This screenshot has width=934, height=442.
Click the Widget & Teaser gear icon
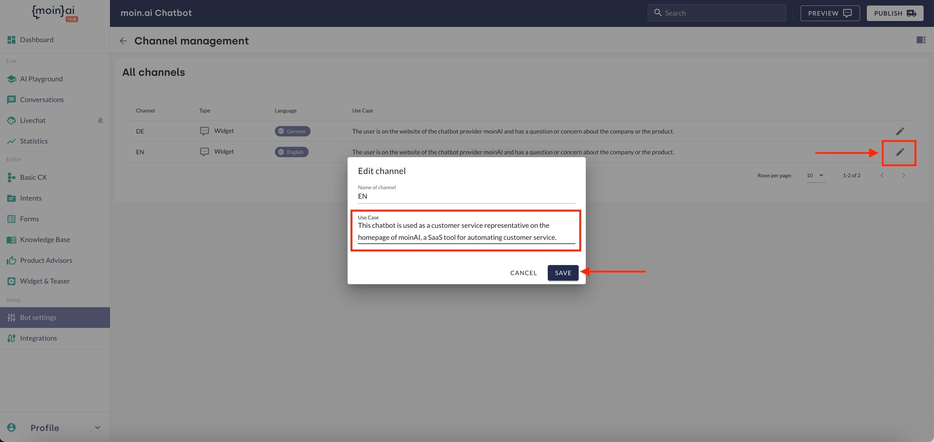pos(11,281)
